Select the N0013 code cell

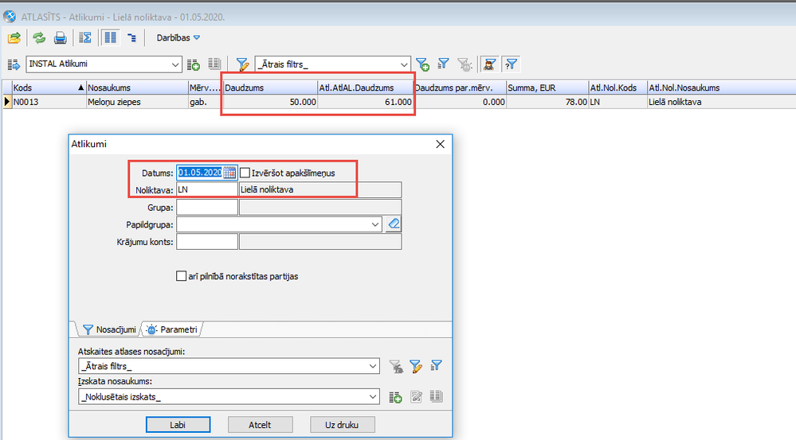pos(49,102)
